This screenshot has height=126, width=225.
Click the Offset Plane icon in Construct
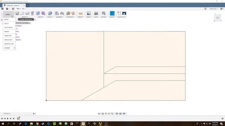(x=68, y=13)
